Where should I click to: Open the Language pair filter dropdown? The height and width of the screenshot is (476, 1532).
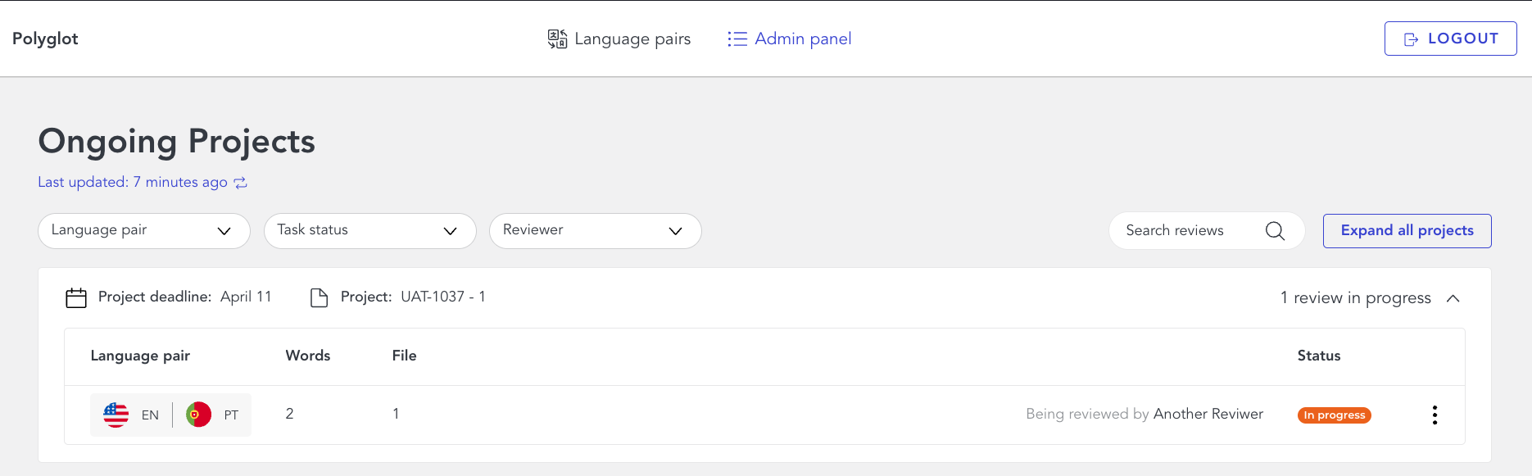tap(144, 231)
